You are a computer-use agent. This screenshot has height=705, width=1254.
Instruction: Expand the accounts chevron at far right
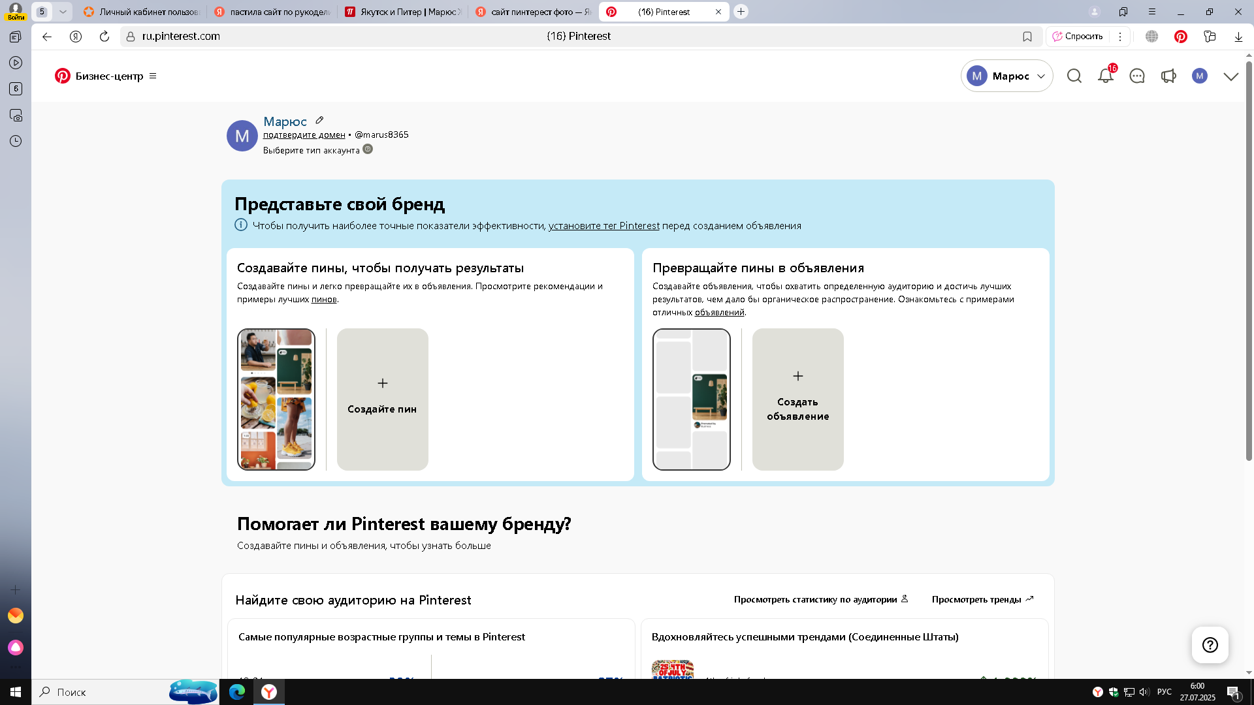tap(1231, 76)
